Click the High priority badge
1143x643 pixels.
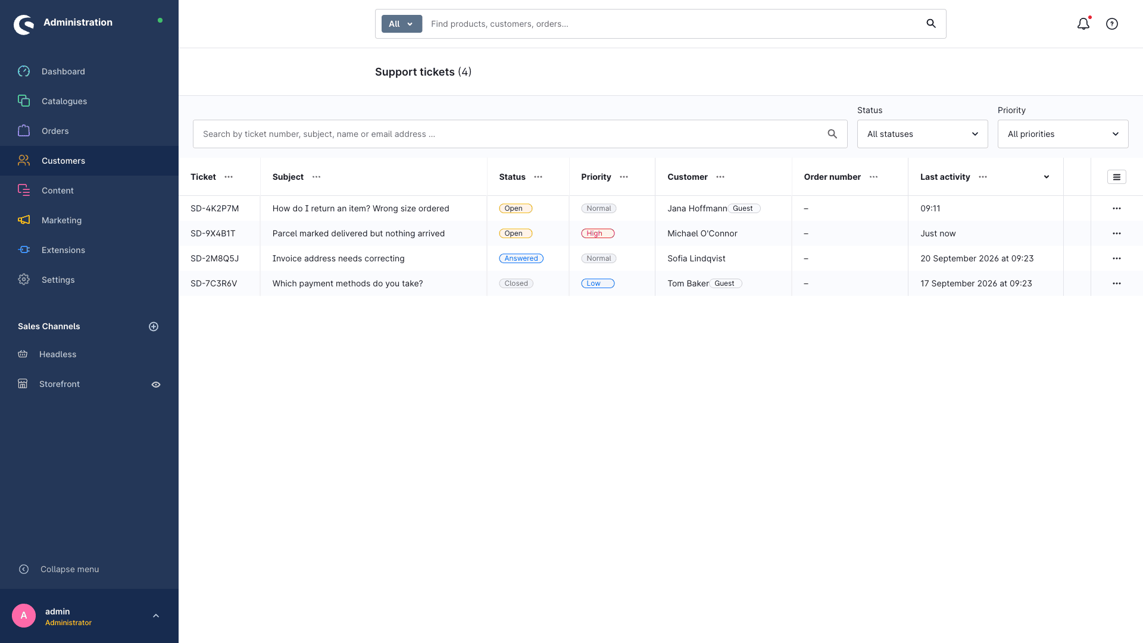tap(598, 233)
